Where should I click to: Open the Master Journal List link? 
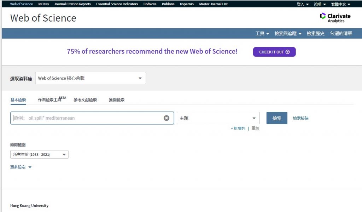point(213,4)
